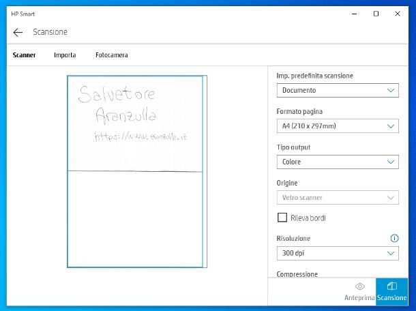The width and height of the screenshot is (416, 311).
Task: Enable the Rileva bordi checkbox
Action: click(x=282, y=218)
